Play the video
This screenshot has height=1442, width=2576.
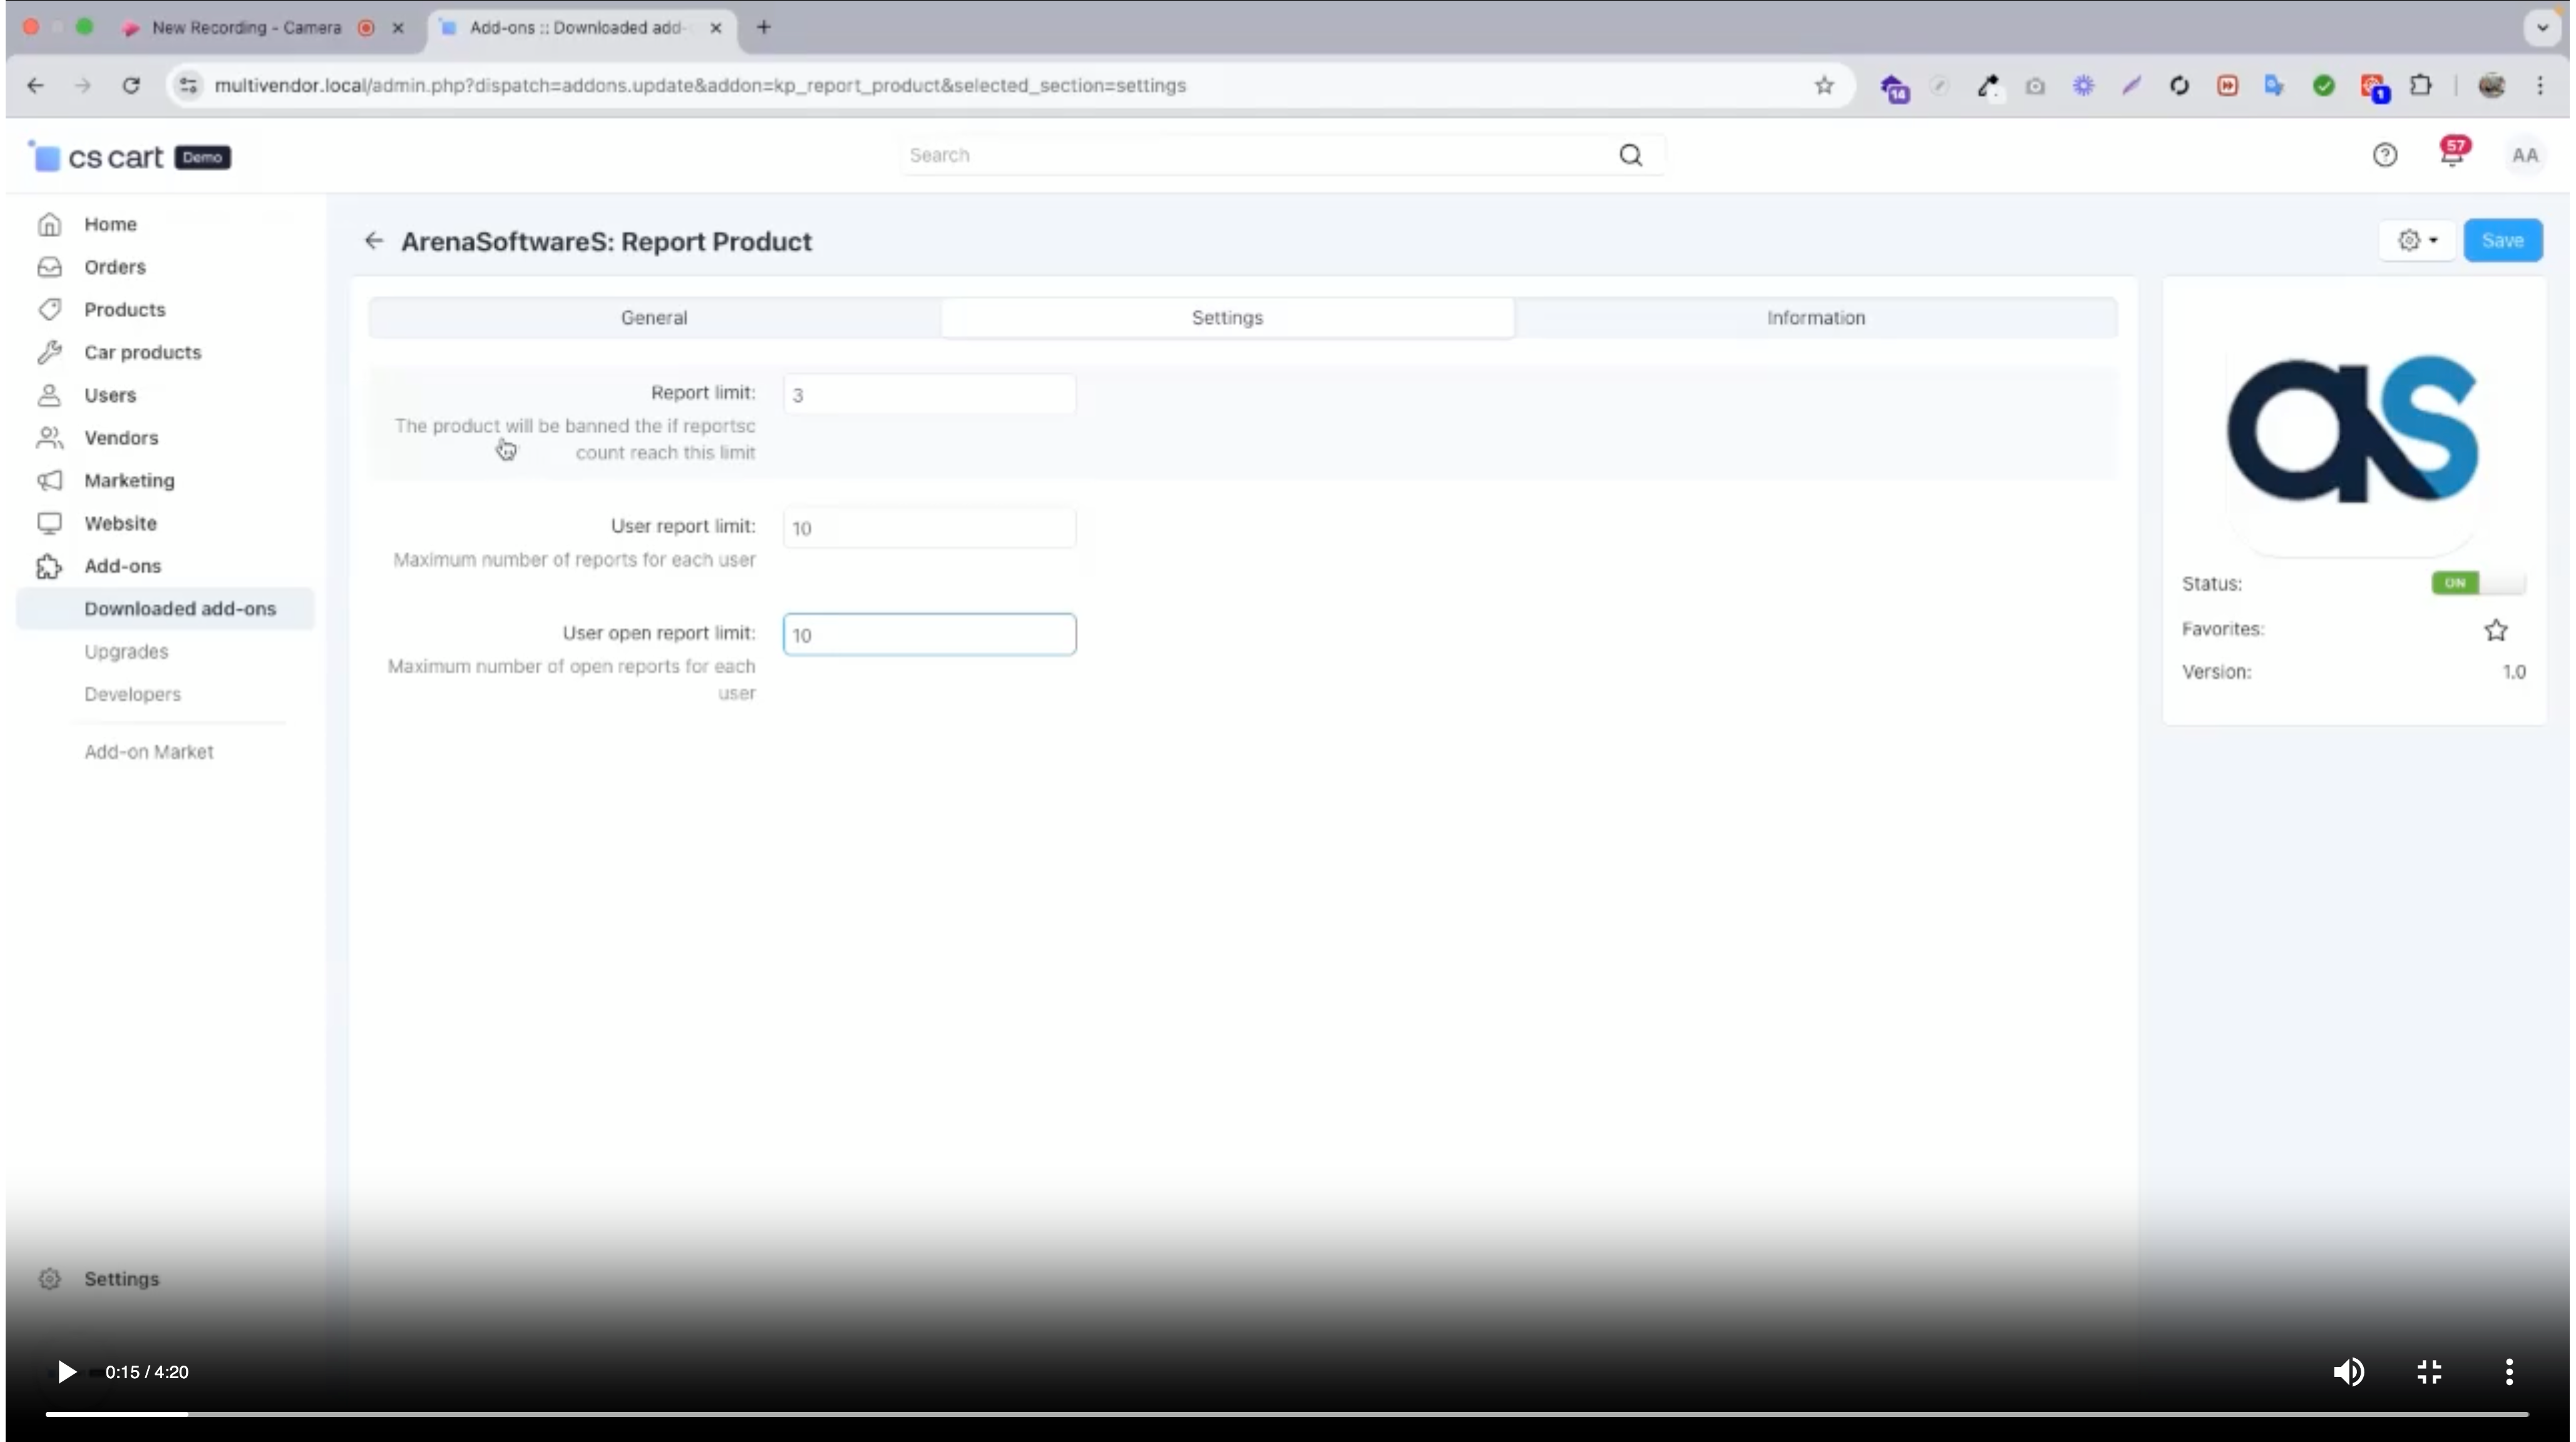point(66,1372)
